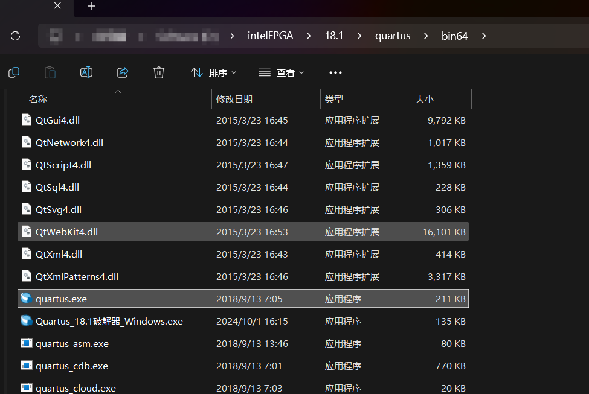Select the QtGui4.dll file icon

coord(27,119)
